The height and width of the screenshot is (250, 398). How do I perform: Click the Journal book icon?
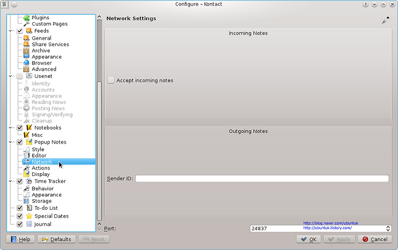click(x=29, y=224)
